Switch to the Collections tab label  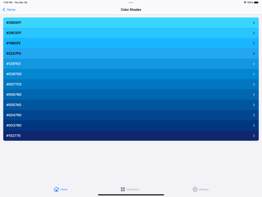coord(133,189)
